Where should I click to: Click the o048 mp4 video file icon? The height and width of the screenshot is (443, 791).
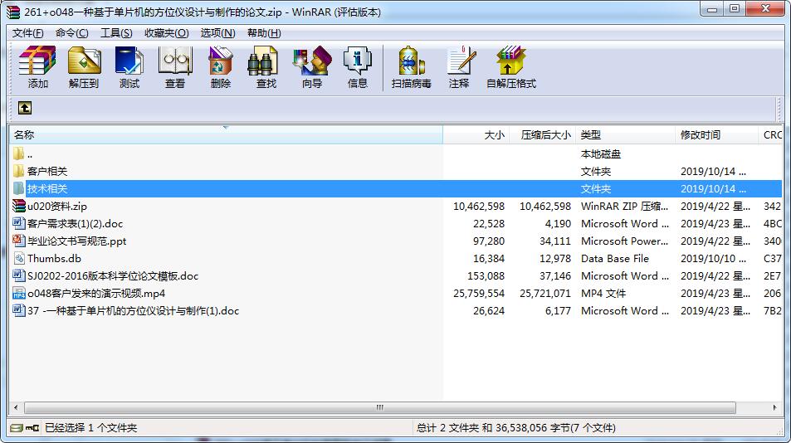point(18,293)
